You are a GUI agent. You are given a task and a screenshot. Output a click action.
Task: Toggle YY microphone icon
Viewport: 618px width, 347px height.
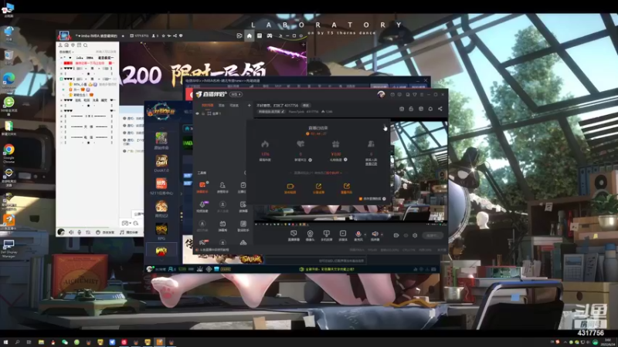tap(80, 233)
